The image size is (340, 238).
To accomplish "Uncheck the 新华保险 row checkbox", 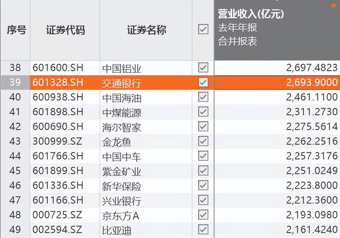I will tap(203, 185).
